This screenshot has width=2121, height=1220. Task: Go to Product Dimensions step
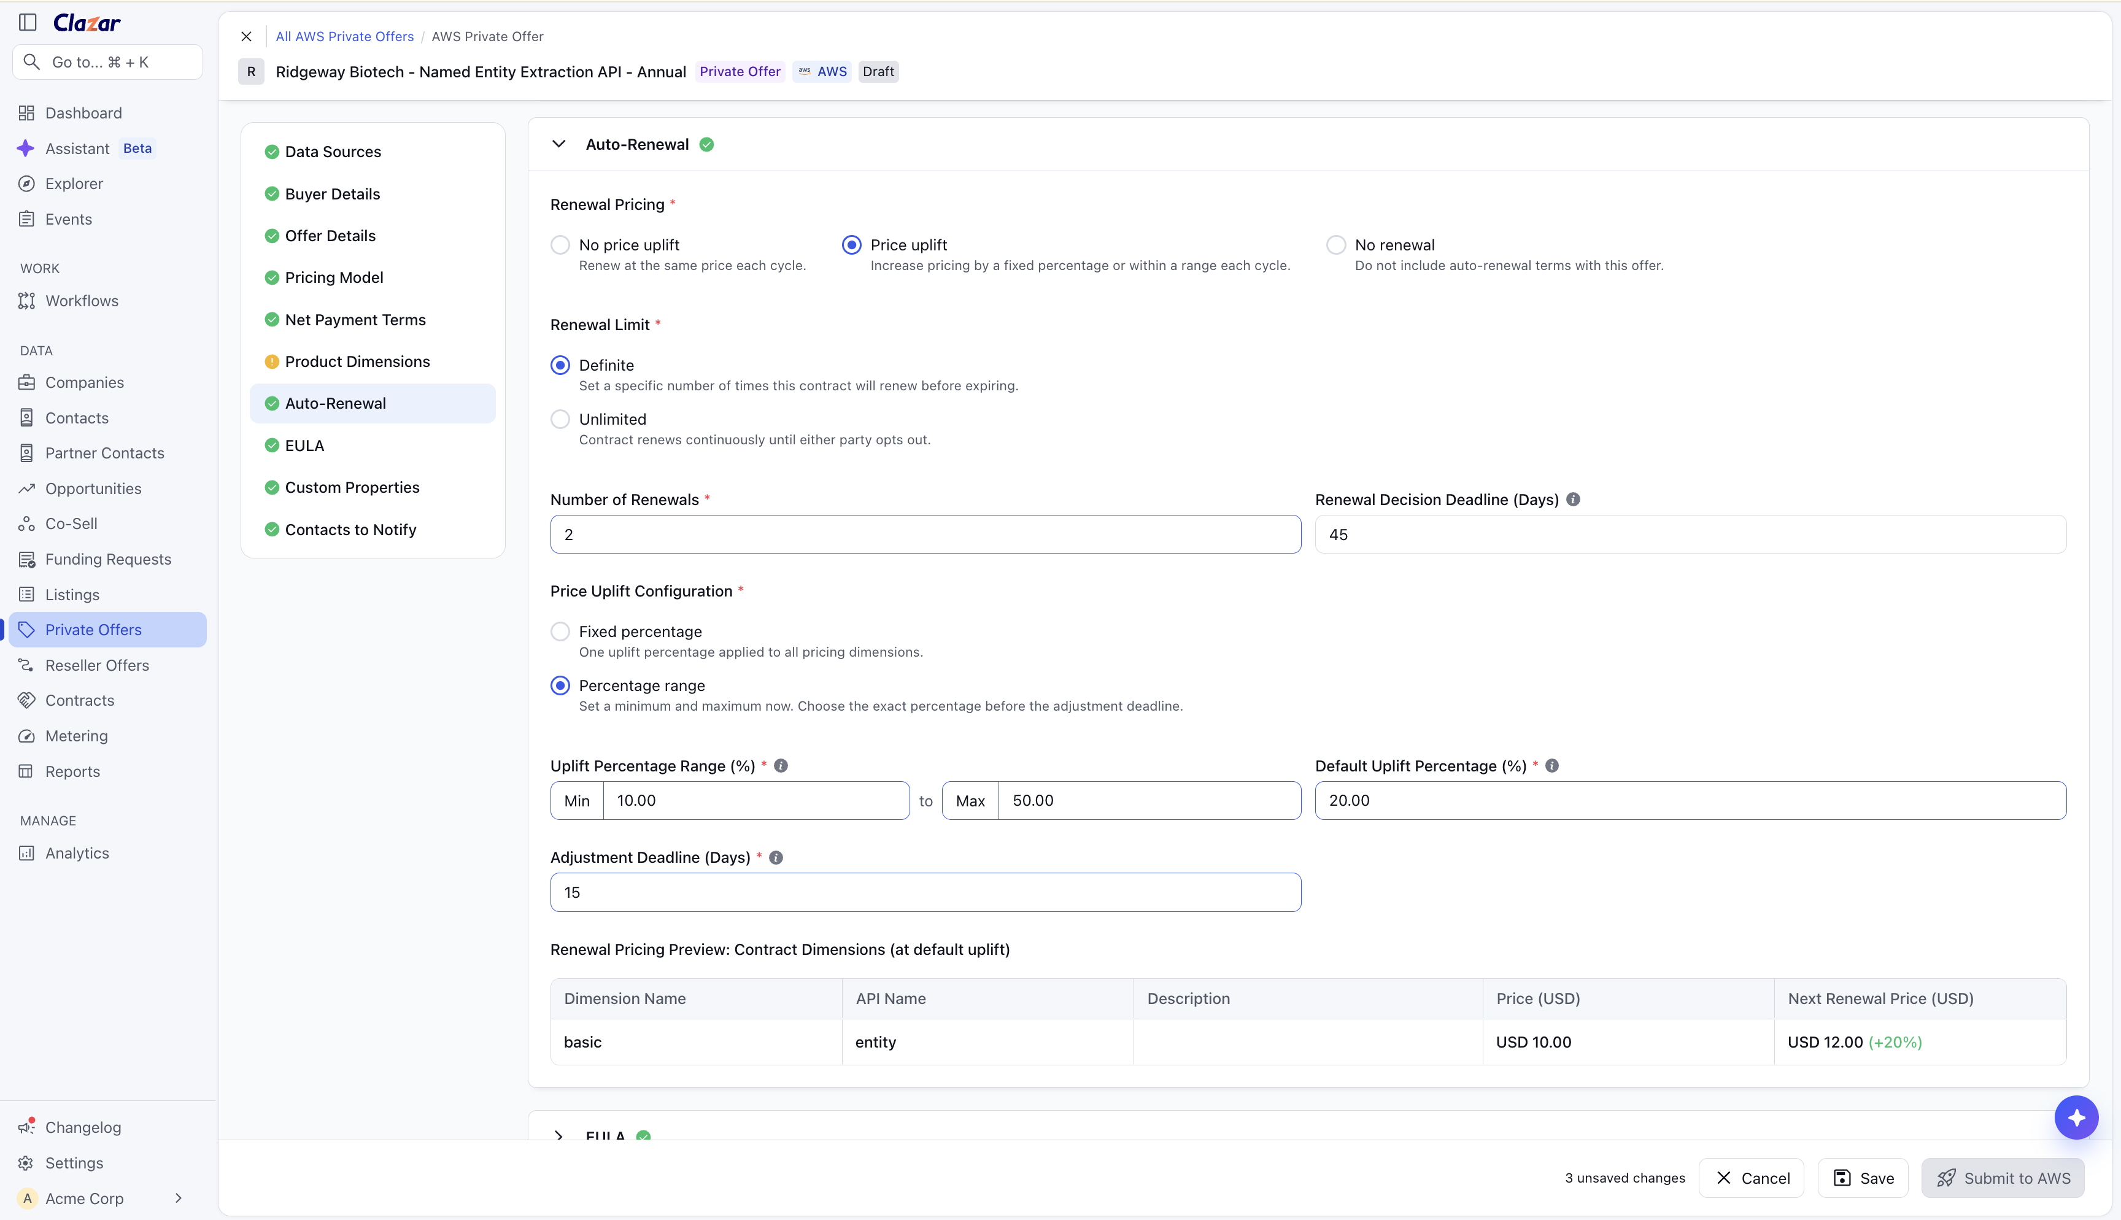click(x=372, y=362)
